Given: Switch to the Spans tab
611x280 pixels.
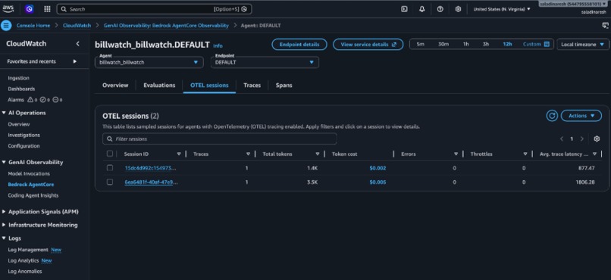Looking at the screenshot, I should point(284,86).
